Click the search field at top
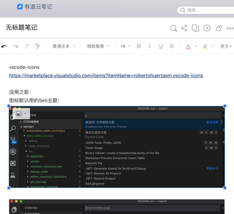 tap(205, 10)
